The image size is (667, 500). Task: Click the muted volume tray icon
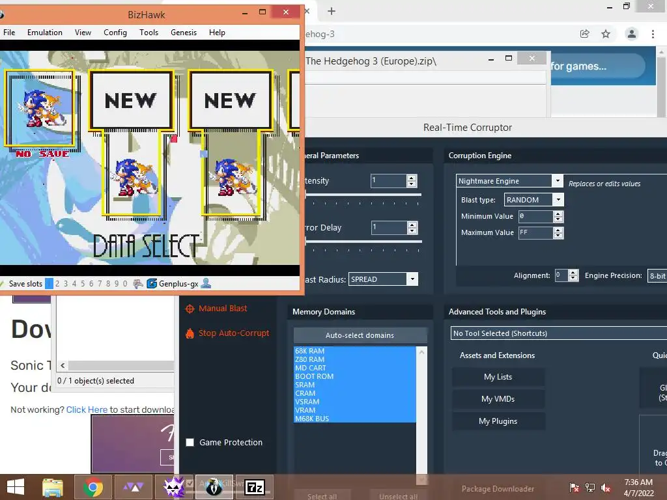[x=606, y=488]
